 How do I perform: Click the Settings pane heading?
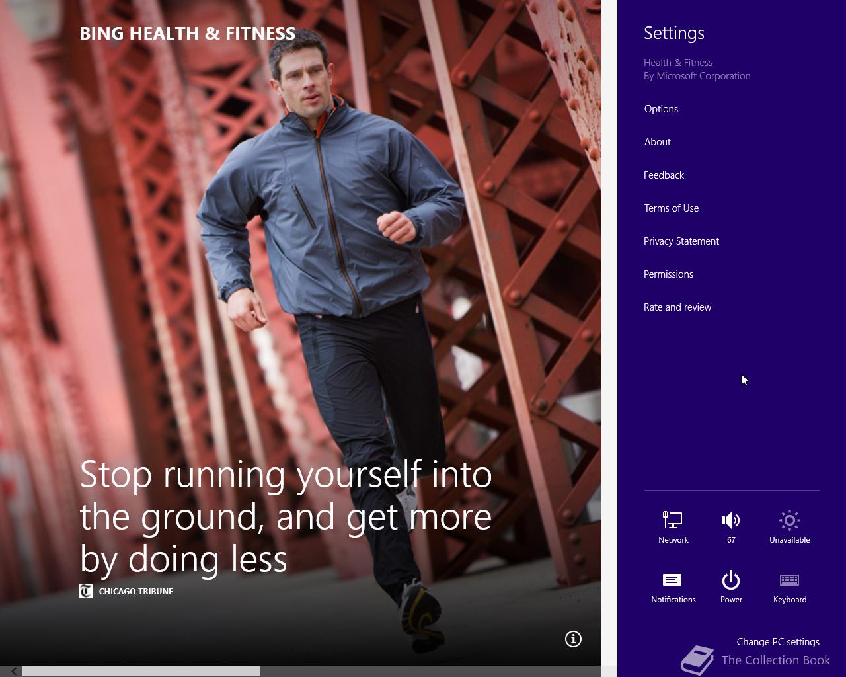[673, 33]
